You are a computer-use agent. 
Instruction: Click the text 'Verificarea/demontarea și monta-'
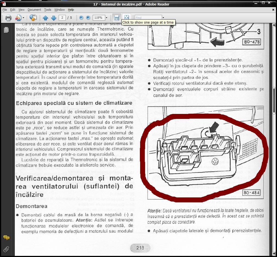coord(74,178)
